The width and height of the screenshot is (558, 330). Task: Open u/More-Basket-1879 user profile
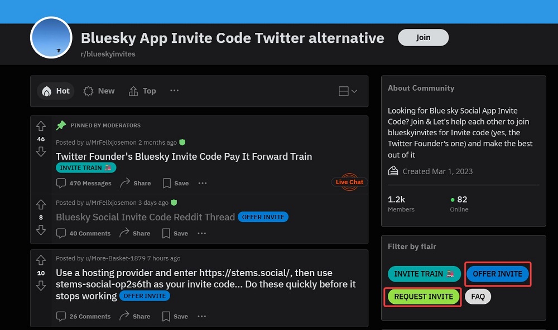[116, 258]
